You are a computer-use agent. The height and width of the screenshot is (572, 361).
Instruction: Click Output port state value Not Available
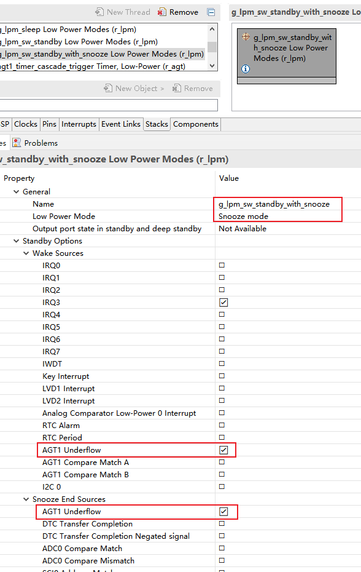243,229
